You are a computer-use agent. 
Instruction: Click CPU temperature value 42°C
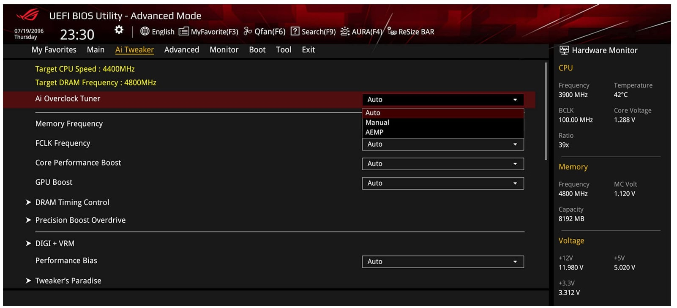coord(621,95)
